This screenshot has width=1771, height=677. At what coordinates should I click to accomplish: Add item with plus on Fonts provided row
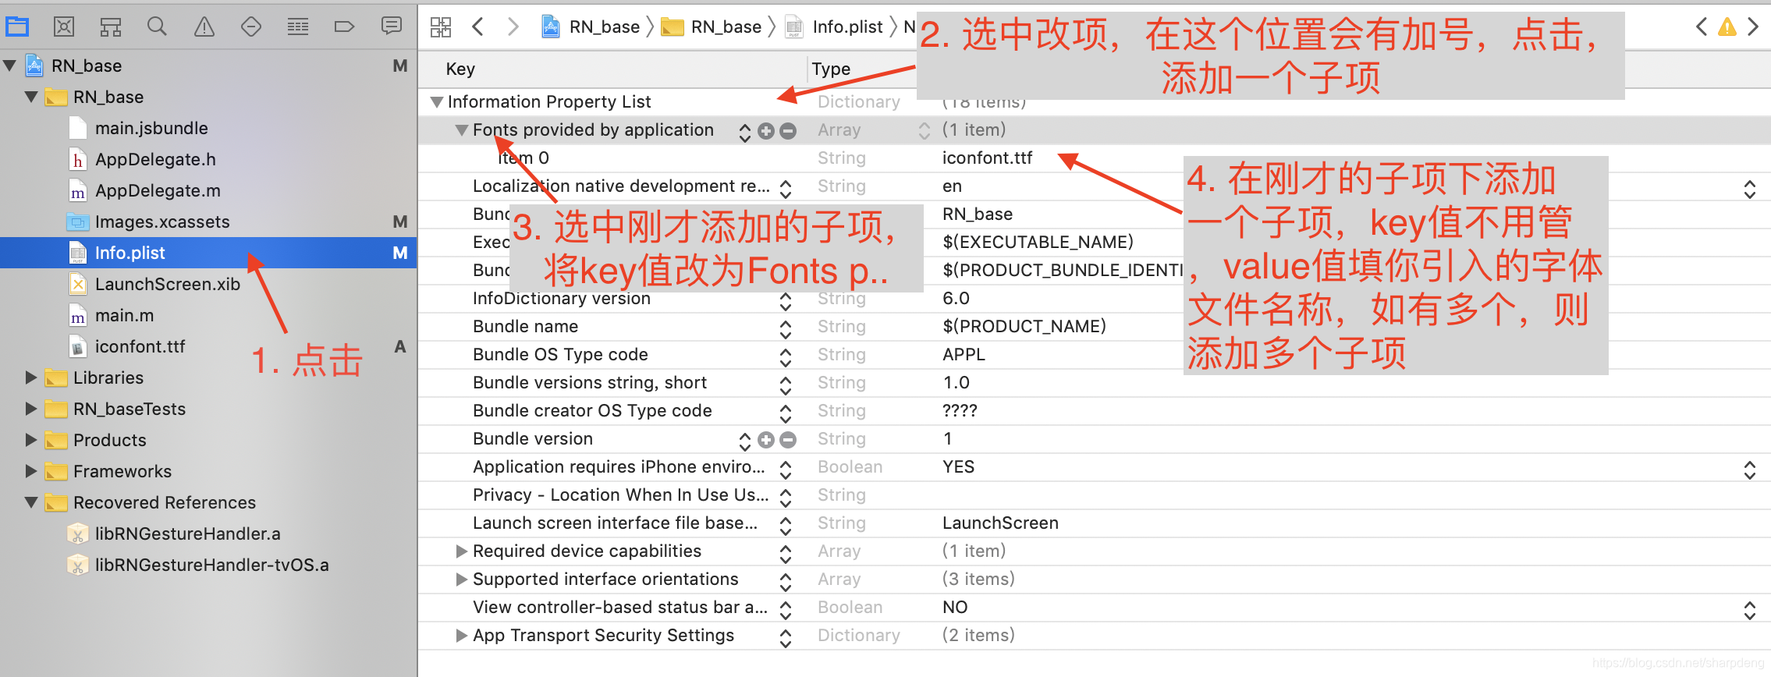(x=766, y=131)
